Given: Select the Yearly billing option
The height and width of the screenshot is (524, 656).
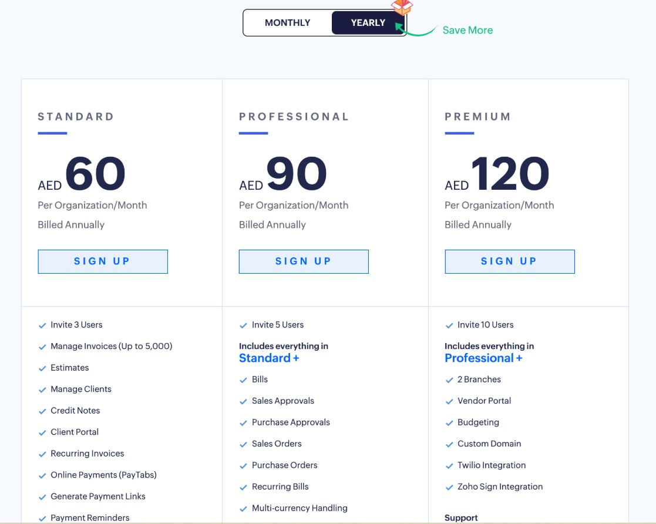Looking at the screenshot, I should click(368, 23).
